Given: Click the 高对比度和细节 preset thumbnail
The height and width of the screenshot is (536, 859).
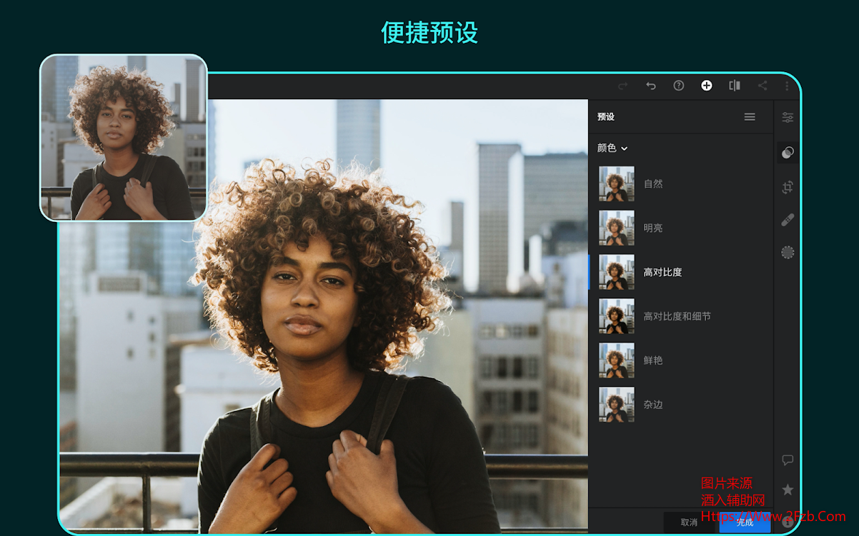Looking at the screenshot, I should (x=617, y=316).
